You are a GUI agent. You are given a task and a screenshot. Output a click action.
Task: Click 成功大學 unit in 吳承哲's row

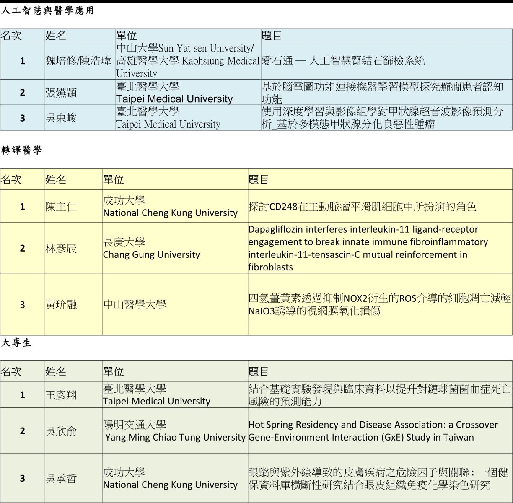pos(170,478)
